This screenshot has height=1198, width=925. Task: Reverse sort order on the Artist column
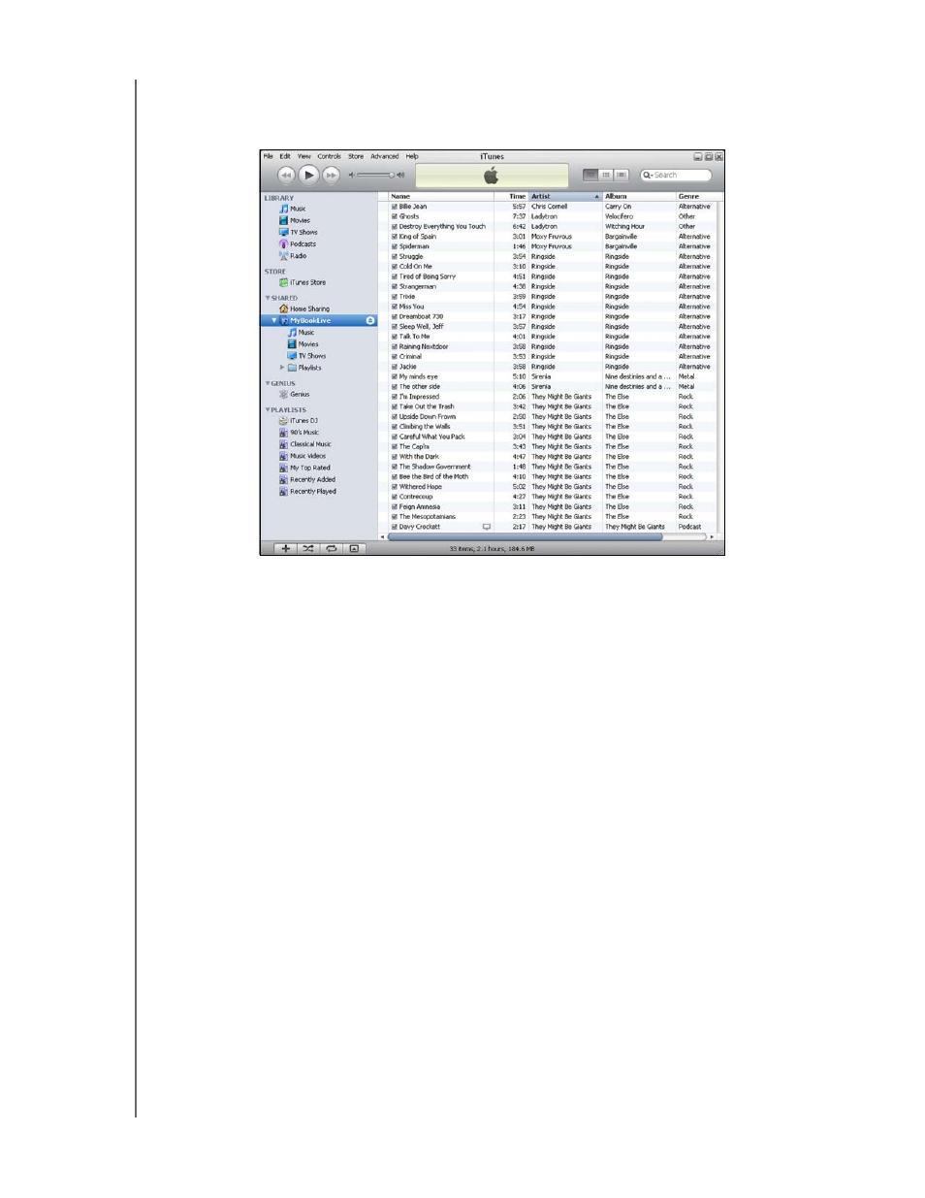point(565,196)
